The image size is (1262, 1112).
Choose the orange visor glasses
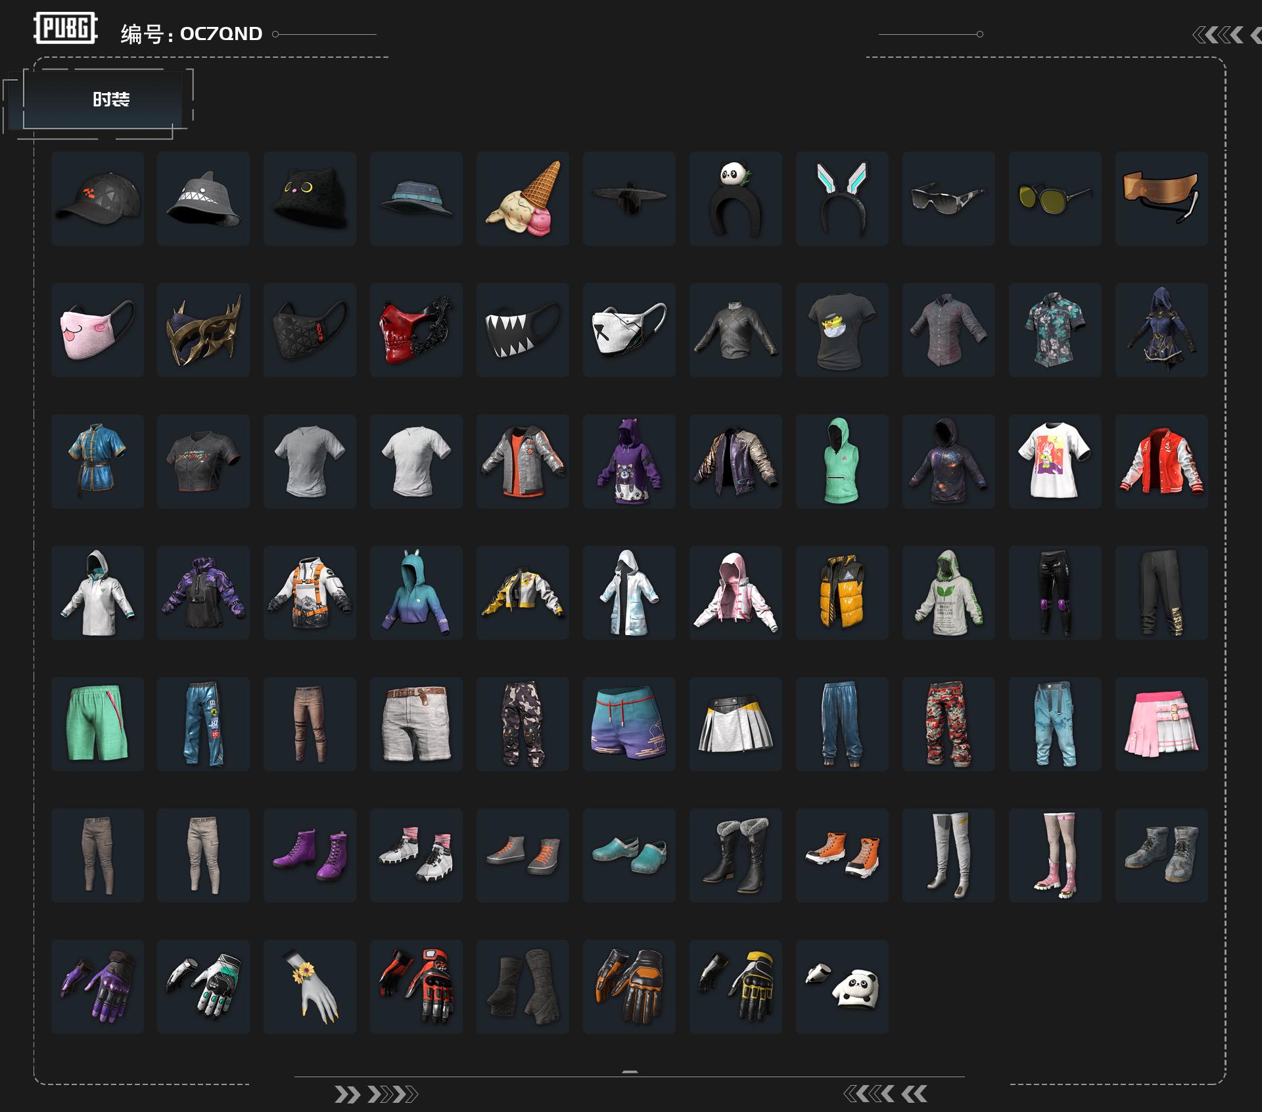tap(1161, 198)
